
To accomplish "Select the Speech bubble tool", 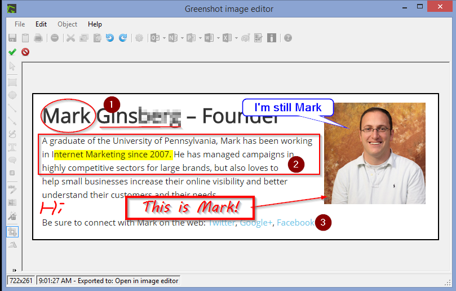I will (x=12, y=160).
